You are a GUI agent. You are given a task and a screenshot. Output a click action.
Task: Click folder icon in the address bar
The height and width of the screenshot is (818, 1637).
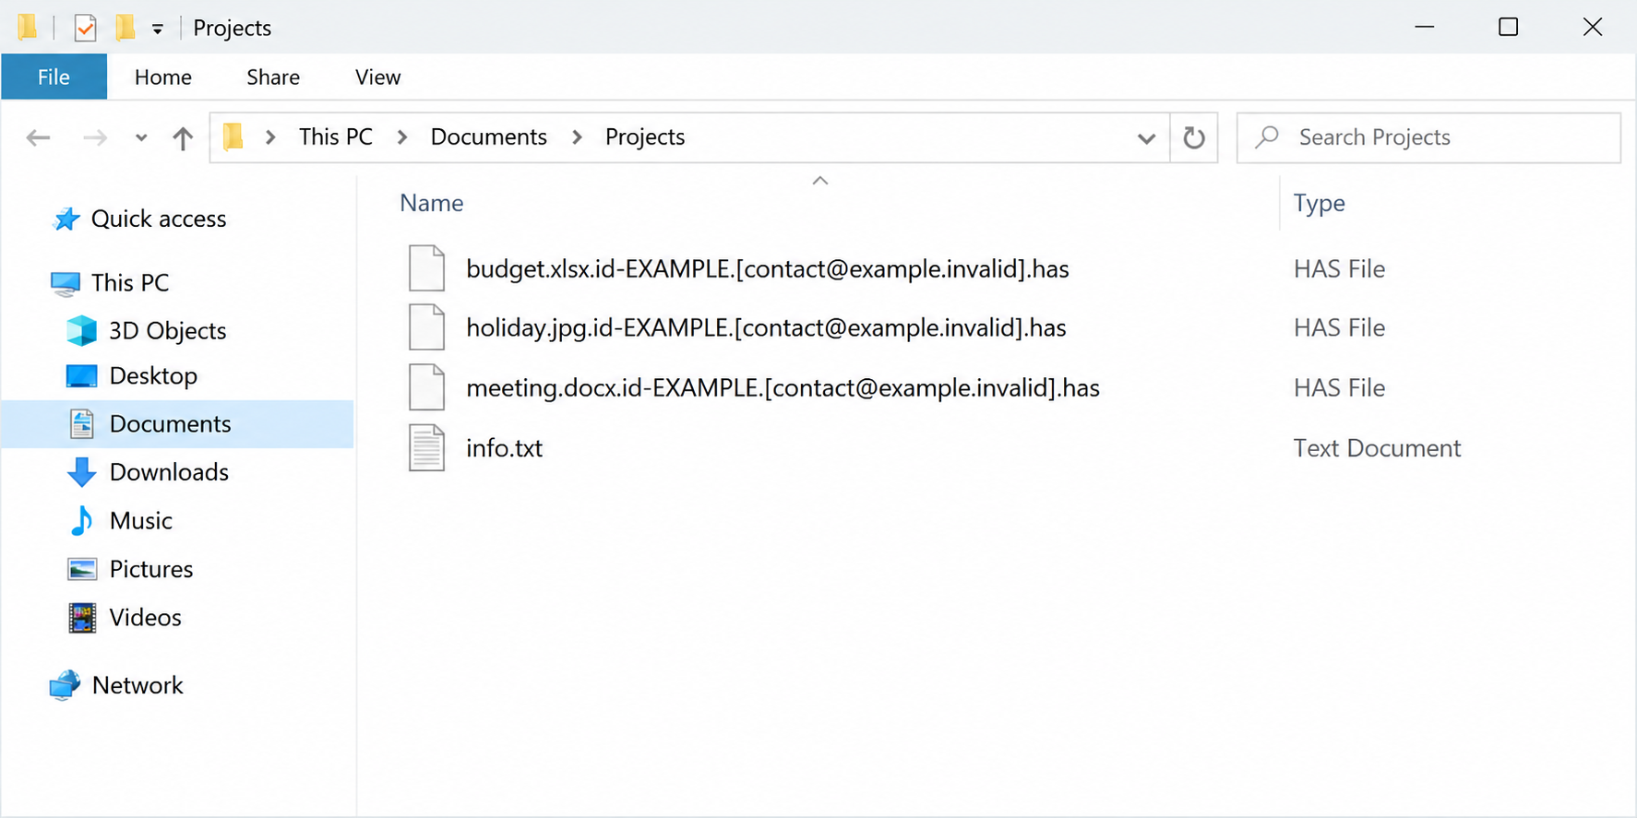pos(233,136)
